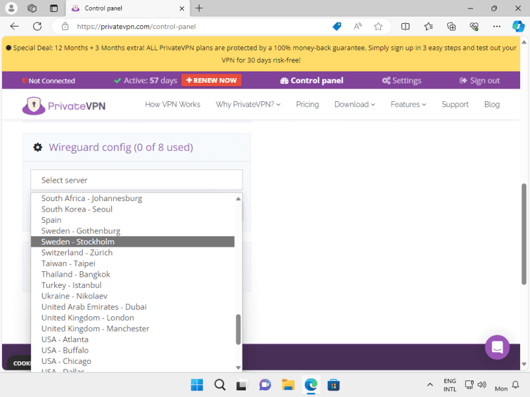530x397 pixels.
Task: Go to the Pricing page
Action: 307,105
